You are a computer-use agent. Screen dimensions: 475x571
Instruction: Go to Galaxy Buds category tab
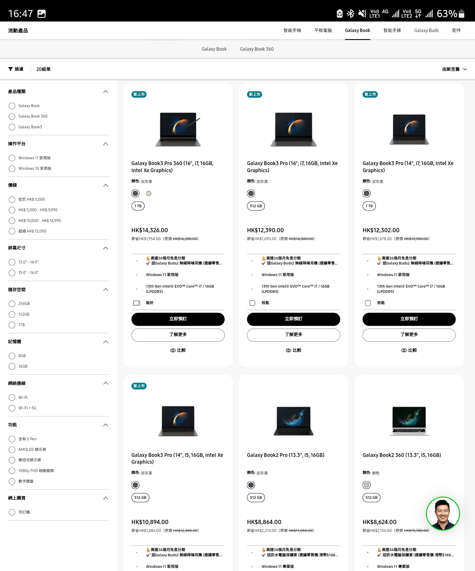(427, 30)
